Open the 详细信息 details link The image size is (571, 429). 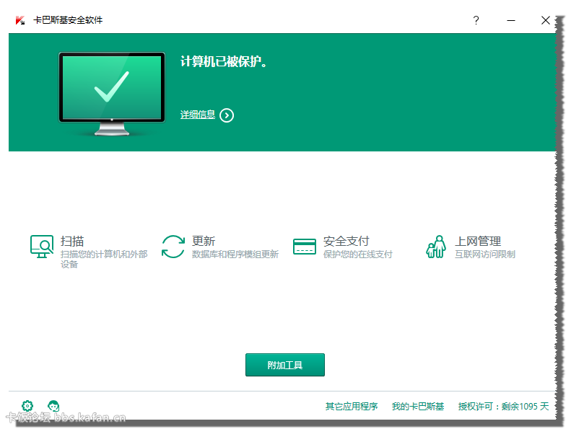tap(197, 115)
